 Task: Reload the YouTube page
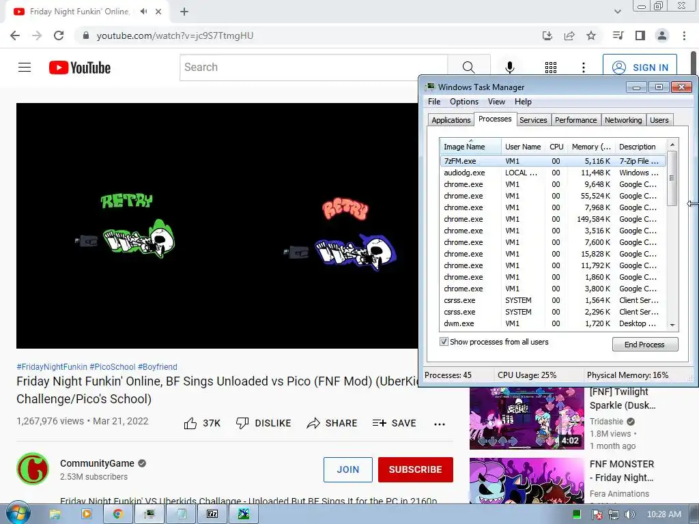(x=59, y=35)
